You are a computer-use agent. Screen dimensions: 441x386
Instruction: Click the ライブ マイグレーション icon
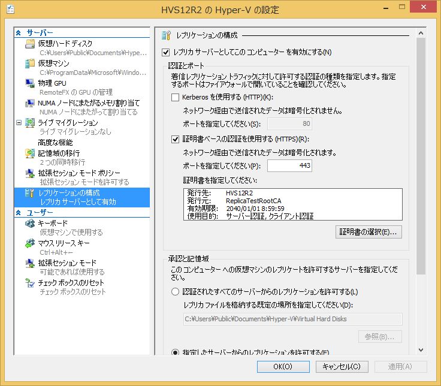[30, 123]
